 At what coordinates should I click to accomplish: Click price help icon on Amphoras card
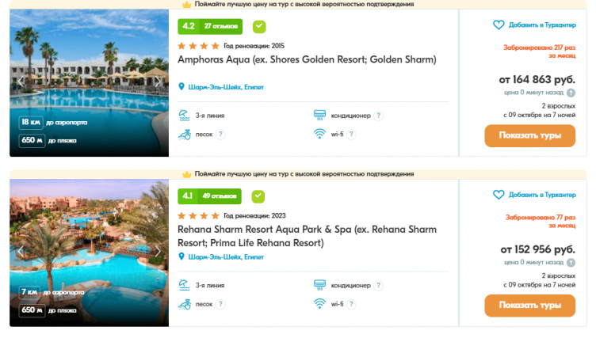click(x=571, y=93)
